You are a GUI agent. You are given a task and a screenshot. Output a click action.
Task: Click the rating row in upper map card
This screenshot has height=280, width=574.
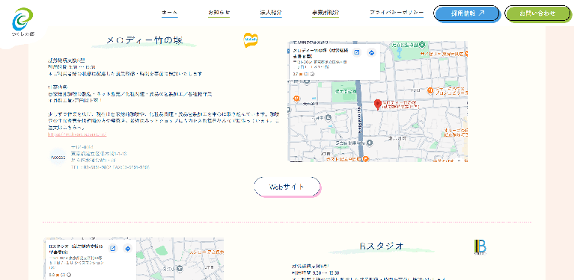click(304, 74)
